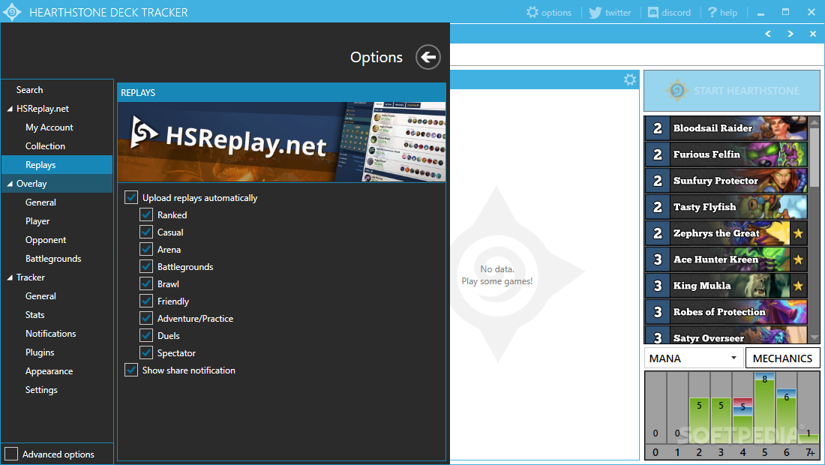Image resolution: width=825 pixels, height=465 pixels.
Task: Click the left chevron navigation arrow
Action: (x=768, y=34)
